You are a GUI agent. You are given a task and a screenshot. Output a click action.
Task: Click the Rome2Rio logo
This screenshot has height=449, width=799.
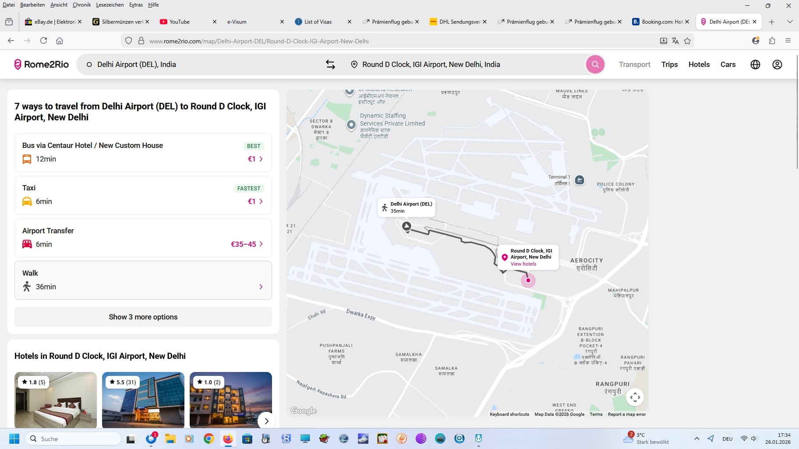point(42,64)
